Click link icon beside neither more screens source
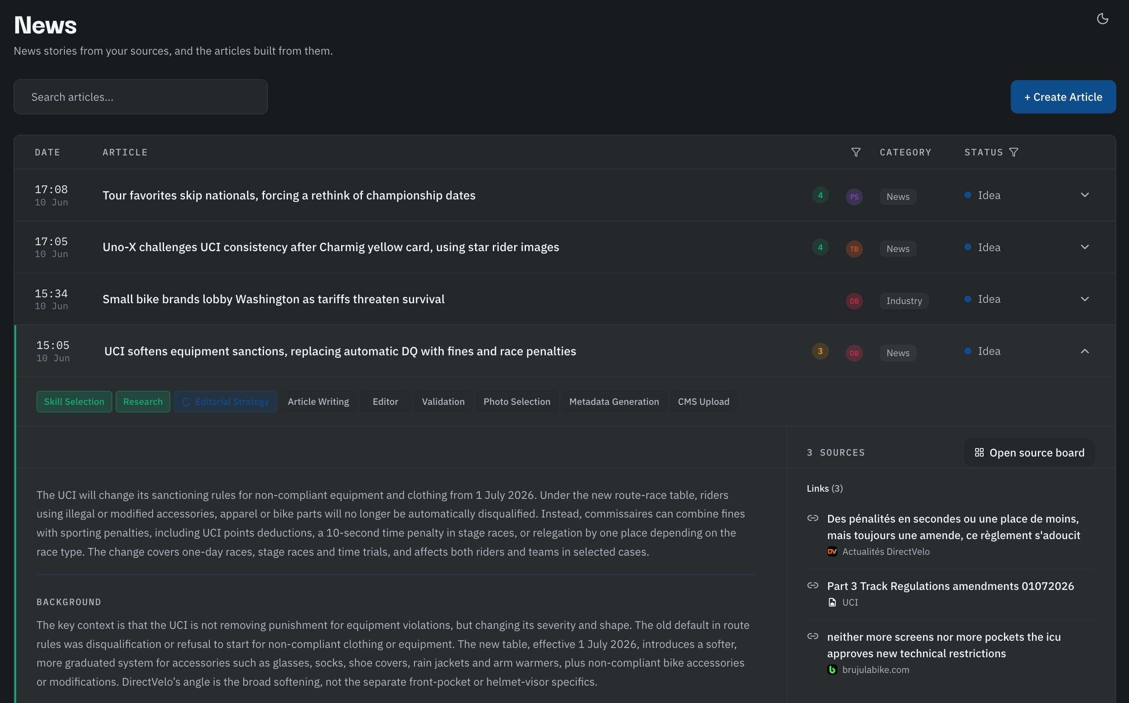Image resolution: width=1129 pixels, height=703 pixels. pyautogui.click(x=813, y=636)
